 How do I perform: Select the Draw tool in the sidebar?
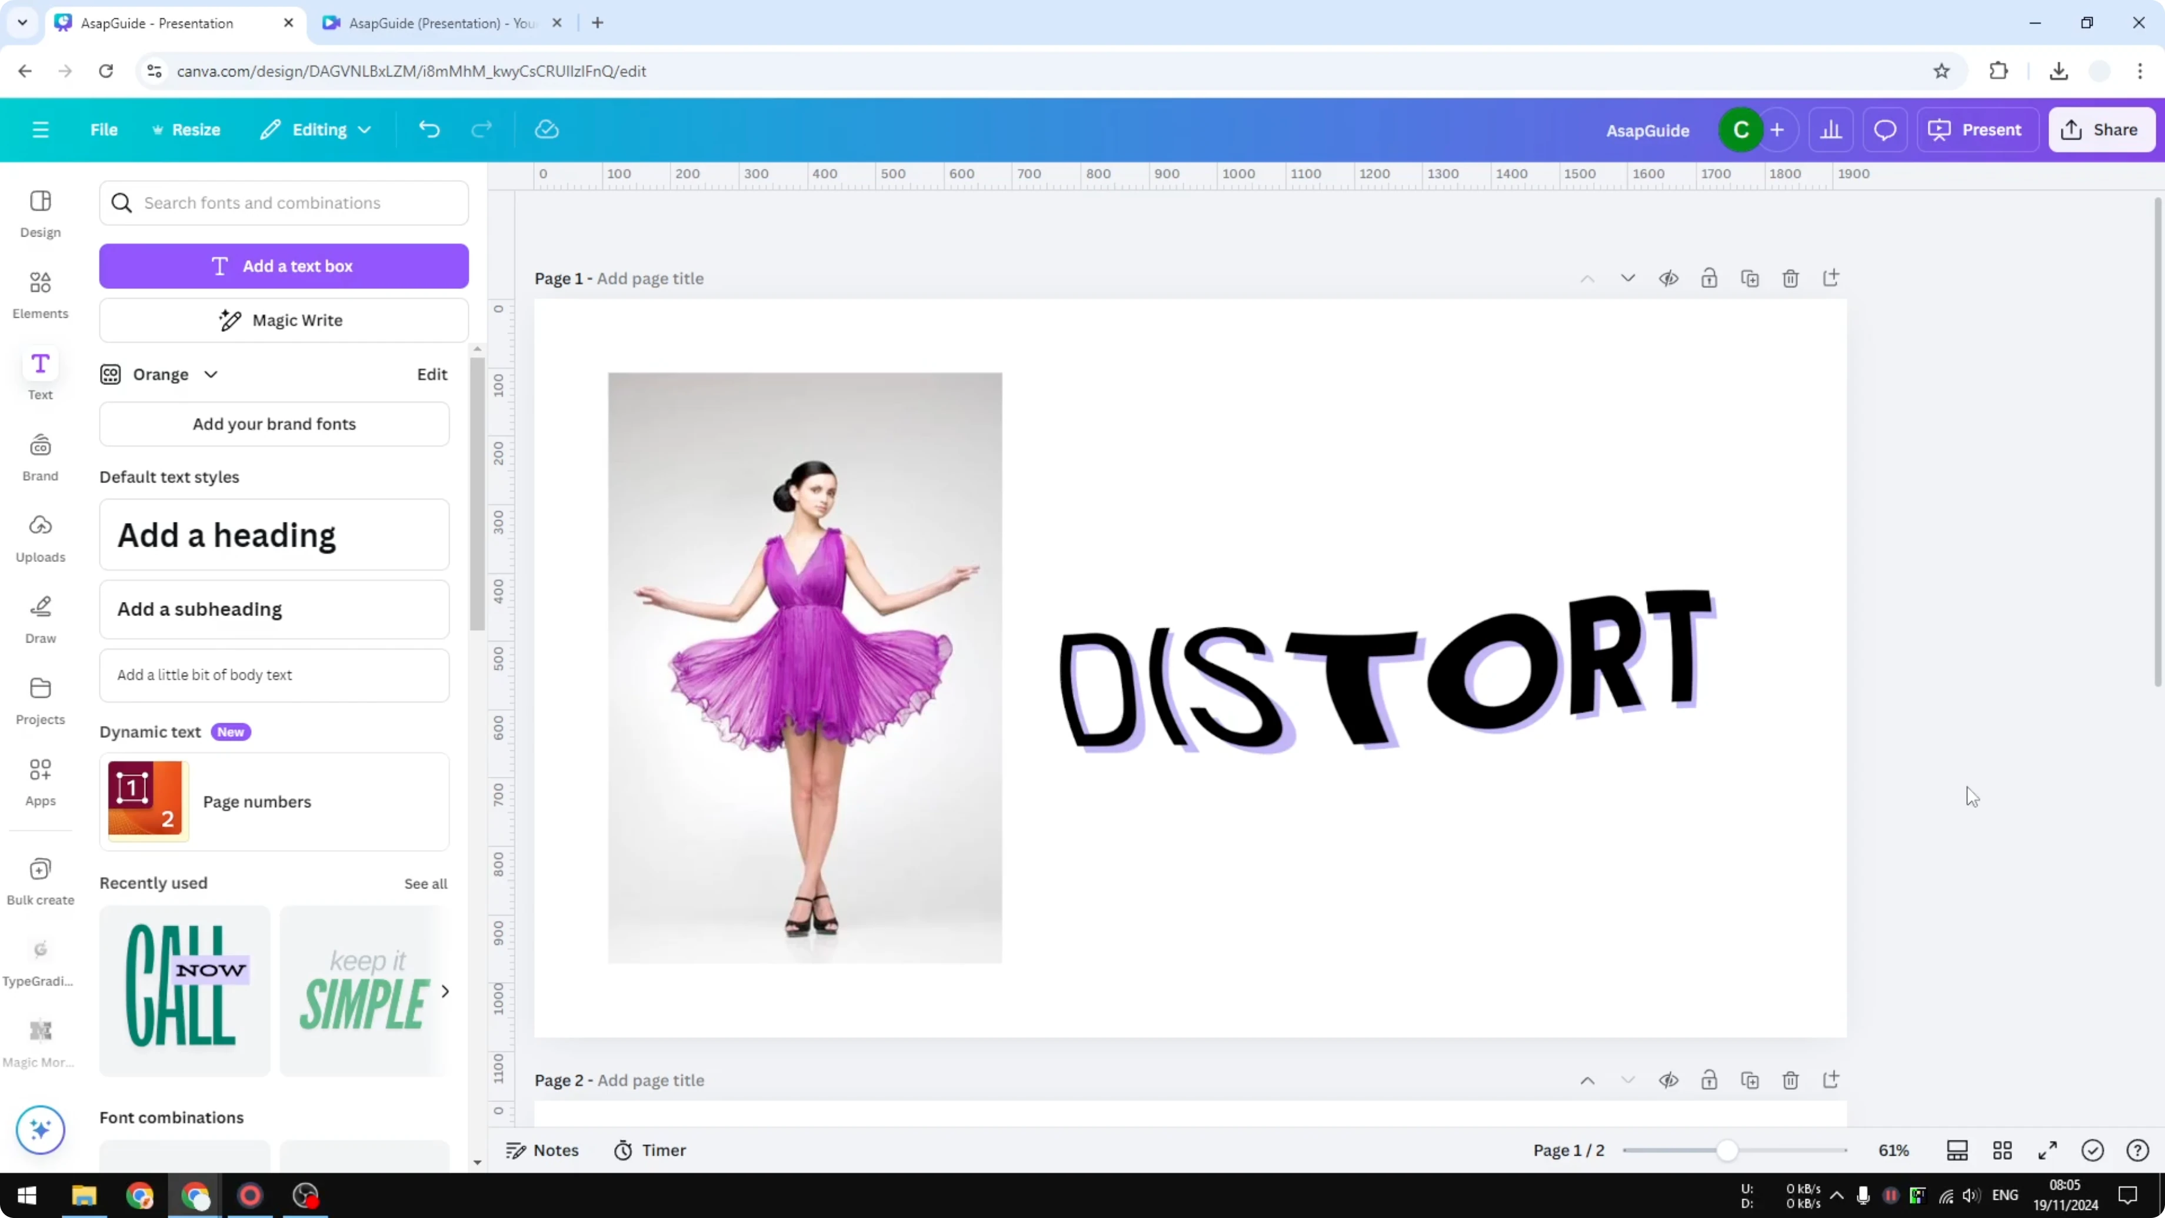pyautogui.click(x=39, y=620)
